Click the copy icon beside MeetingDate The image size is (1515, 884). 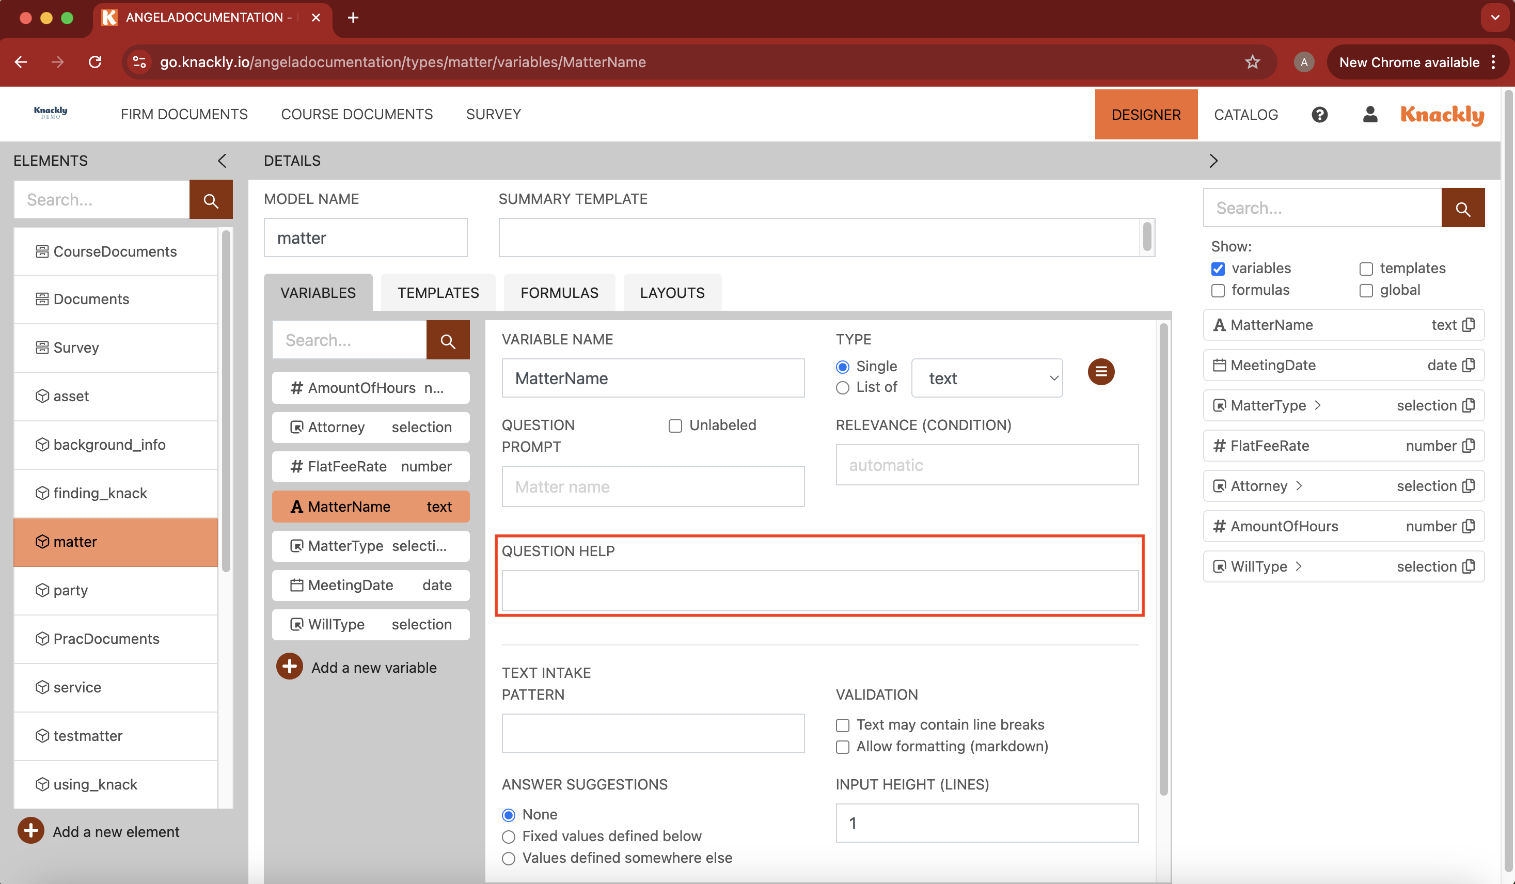click(1469, 365)
